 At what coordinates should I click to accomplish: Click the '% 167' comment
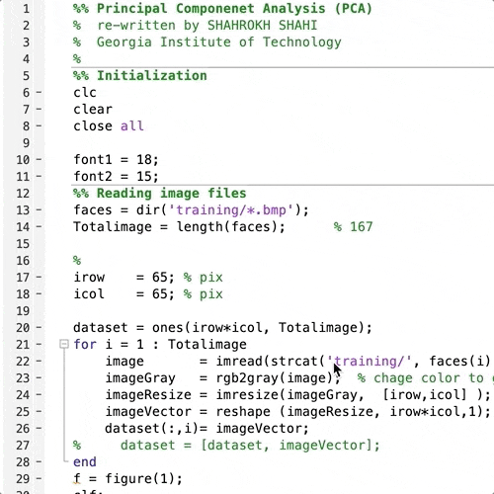pos(353,227)
